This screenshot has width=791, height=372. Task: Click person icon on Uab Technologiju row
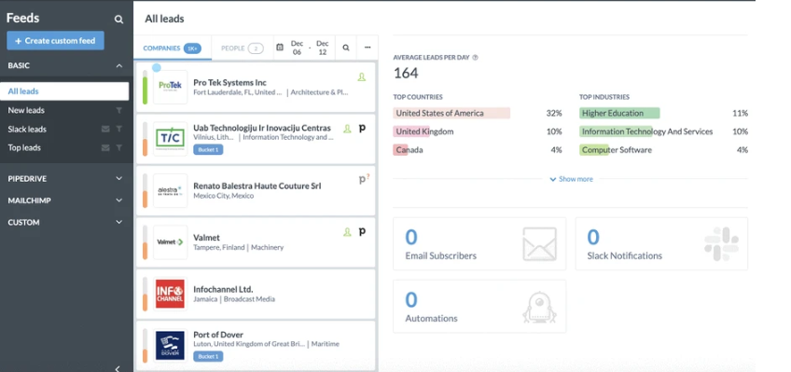[347, 129]
